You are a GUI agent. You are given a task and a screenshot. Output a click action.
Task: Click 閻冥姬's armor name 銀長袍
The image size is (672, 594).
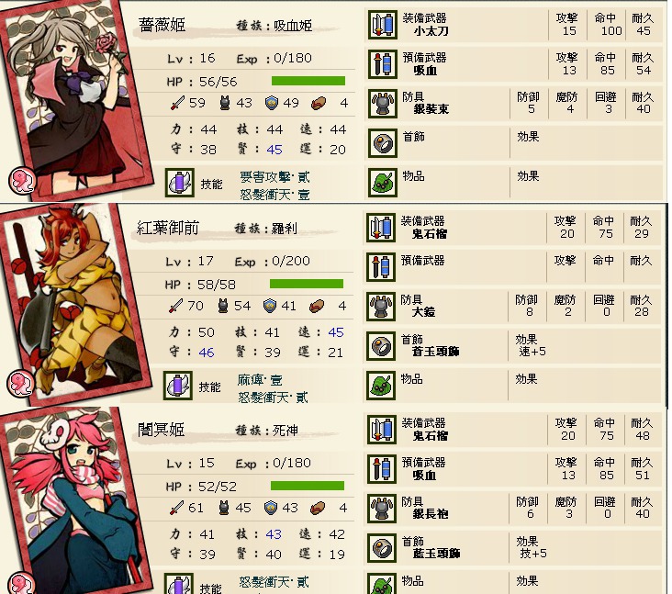[x=430, y=514]
